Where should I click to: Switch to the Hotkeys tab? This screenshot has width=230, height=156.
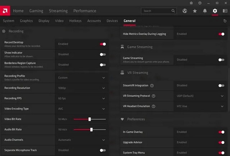pos(75,21)
